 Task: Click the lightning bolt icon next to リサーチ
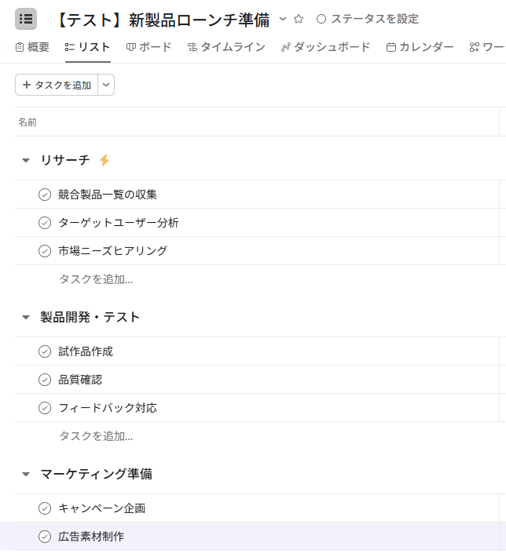click(x=104, y=160)
